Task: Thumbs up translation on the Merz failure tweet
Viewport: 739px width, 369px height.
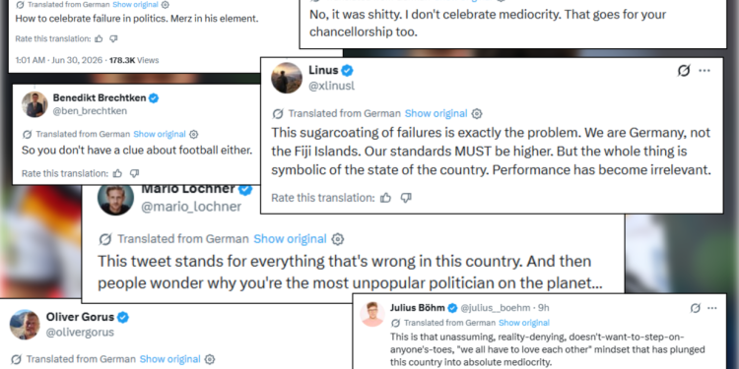Action: (99, 38)
